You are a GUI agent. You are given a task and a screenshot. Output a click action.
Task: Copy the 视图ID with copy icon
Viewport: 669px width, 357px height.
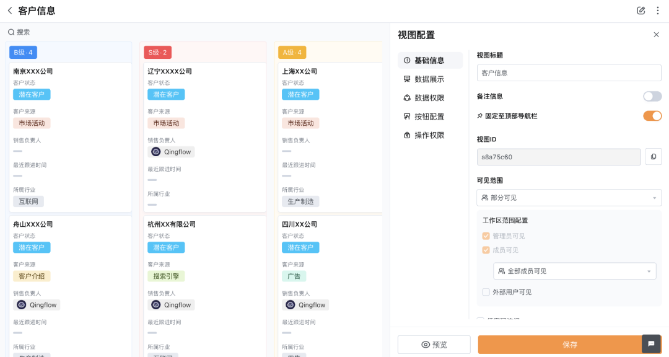point(654,157)
